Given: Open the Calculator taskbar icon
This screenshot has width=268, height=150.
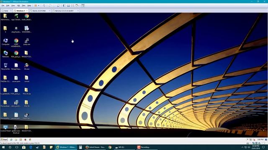Looking at the screenshot, I should click(80, 147).
